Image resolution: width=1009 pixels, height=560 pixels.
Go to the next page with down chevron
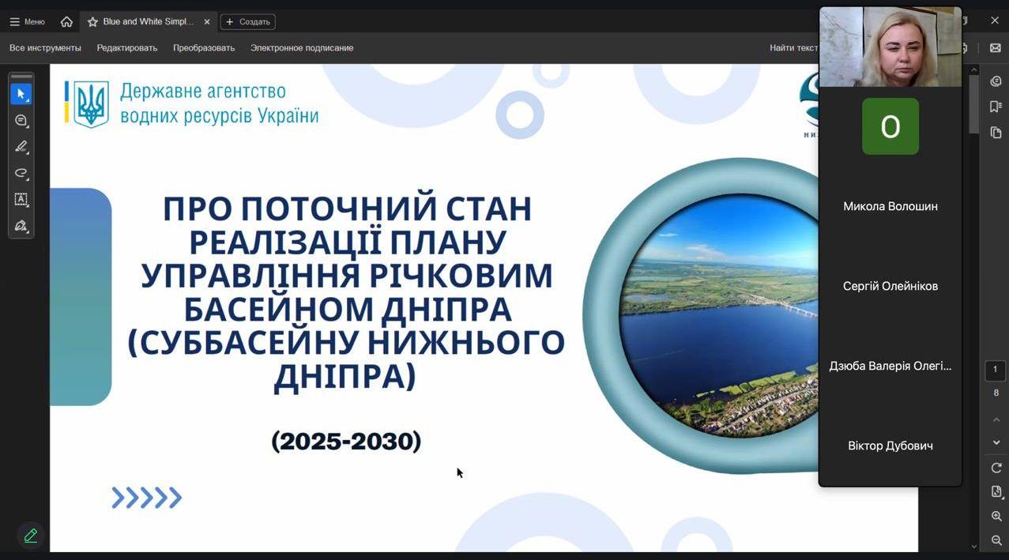996,442
